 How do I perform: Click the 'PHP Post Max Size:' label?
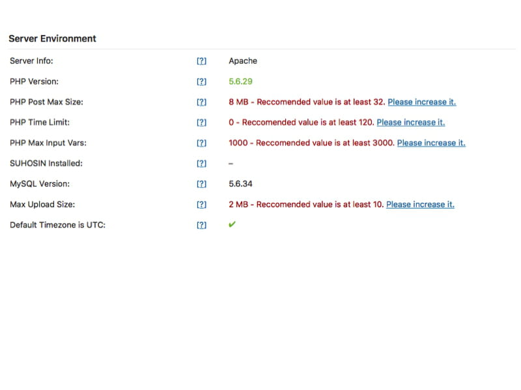click(x=46, y=102)
